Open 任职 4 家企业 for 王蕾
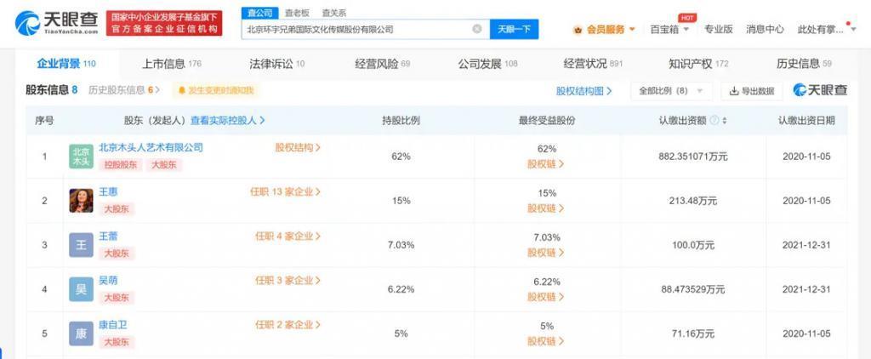This screenshot has width=871, height=359. (287, 236)
